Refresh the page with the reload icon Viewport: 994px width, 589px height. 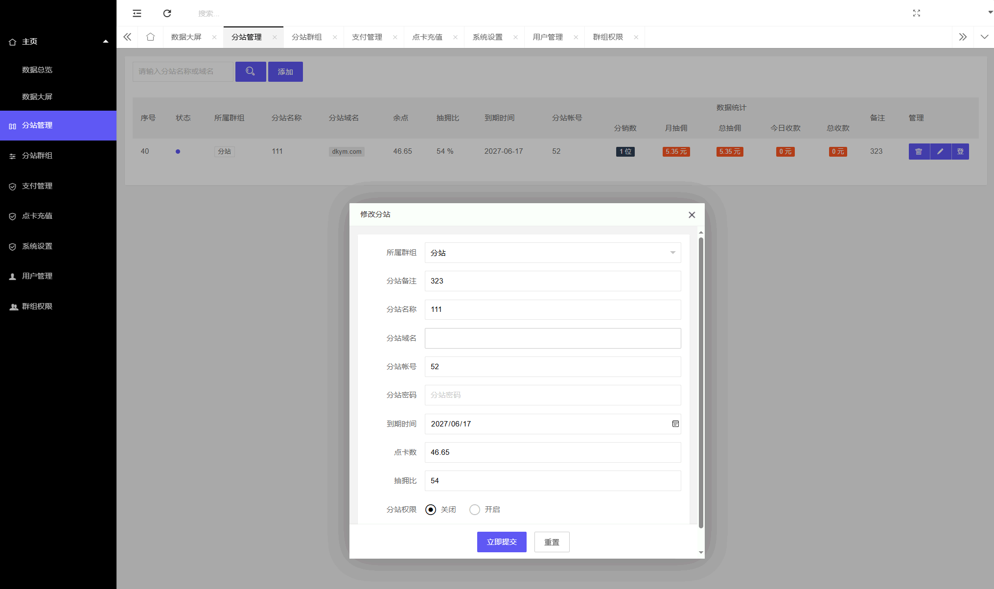[x=167, y=13]
